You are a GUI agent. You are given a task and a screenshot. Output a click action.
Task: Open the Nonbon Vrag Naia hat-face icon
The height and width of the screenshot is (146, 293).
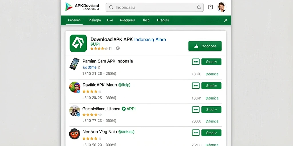click(74, 134)
